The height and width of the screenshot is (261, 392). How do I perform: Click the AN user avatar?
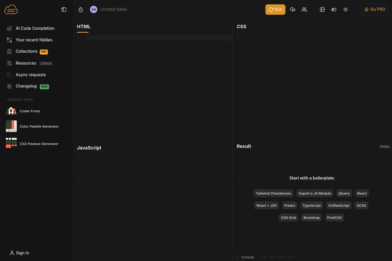point(94,9)
